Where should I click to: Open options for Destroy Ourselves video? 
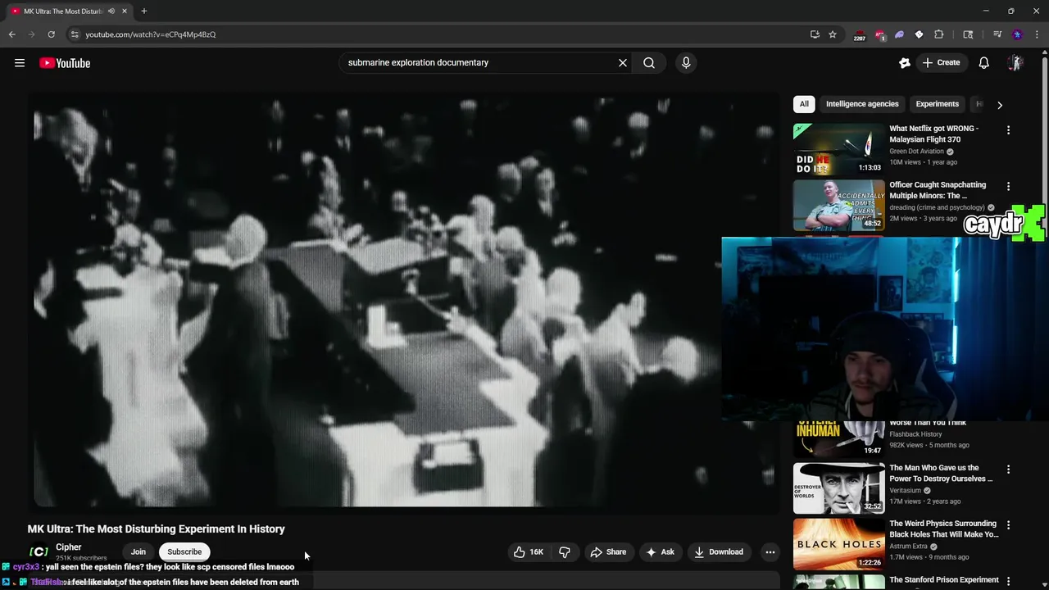point(1009,470)
